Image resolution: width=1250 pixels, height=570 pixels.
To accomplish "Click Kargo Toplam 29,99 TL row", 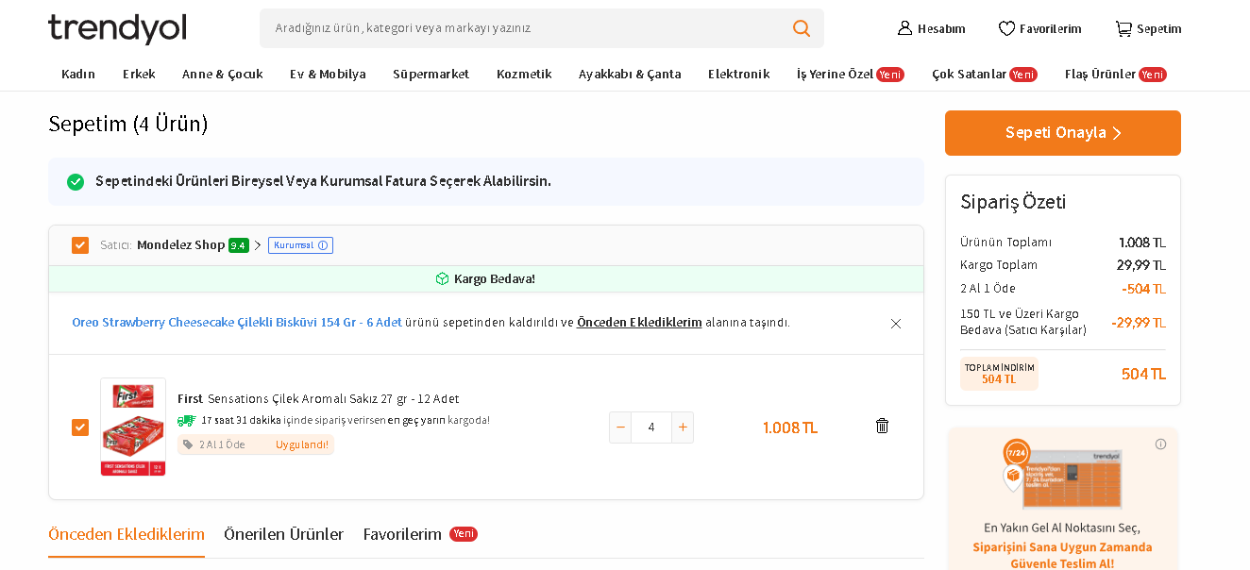I will pyautogui.click(x=1063, y=265).
